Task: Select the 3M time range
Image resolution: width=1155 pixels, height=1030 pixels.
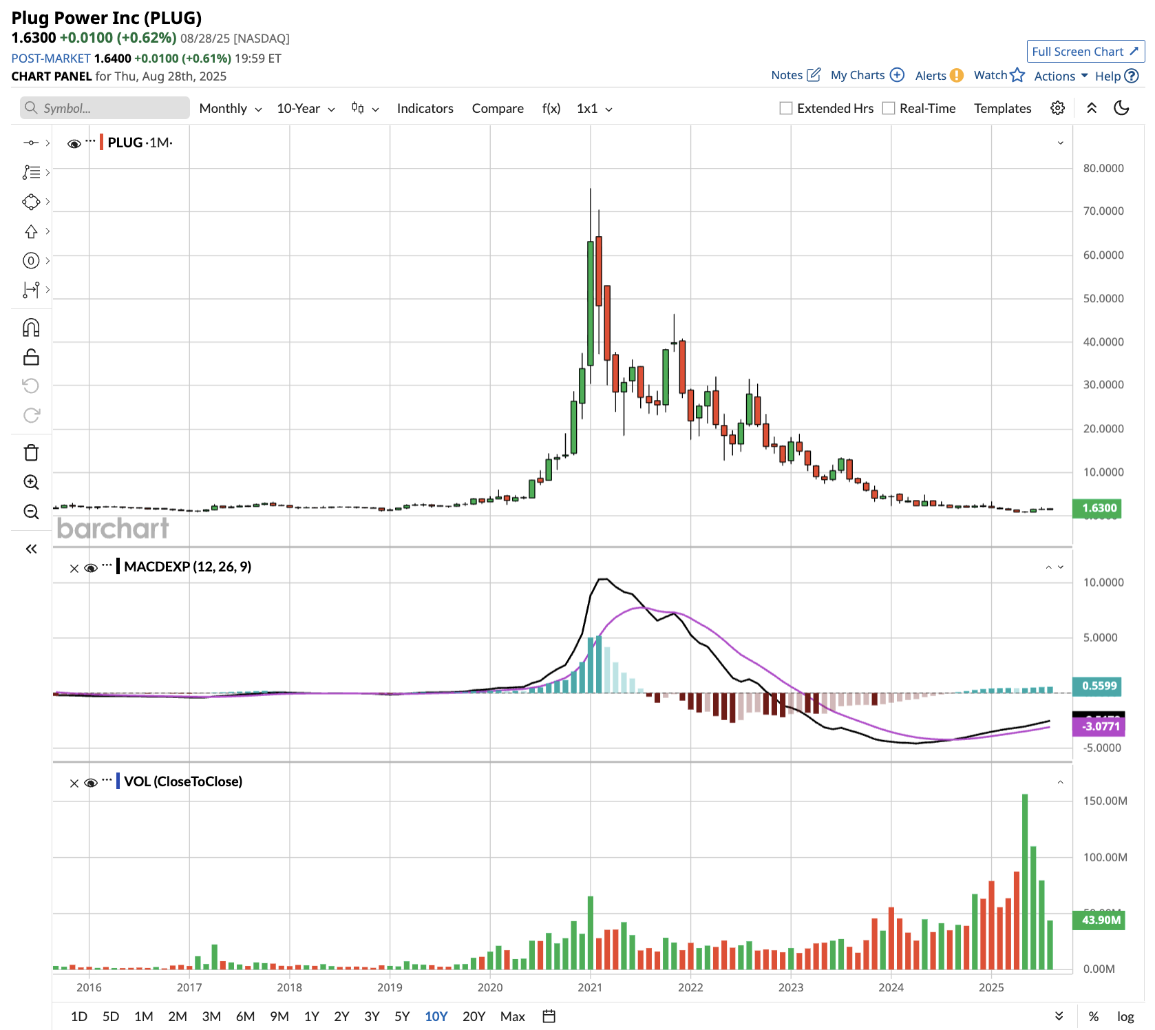Action: point(211,1016)
